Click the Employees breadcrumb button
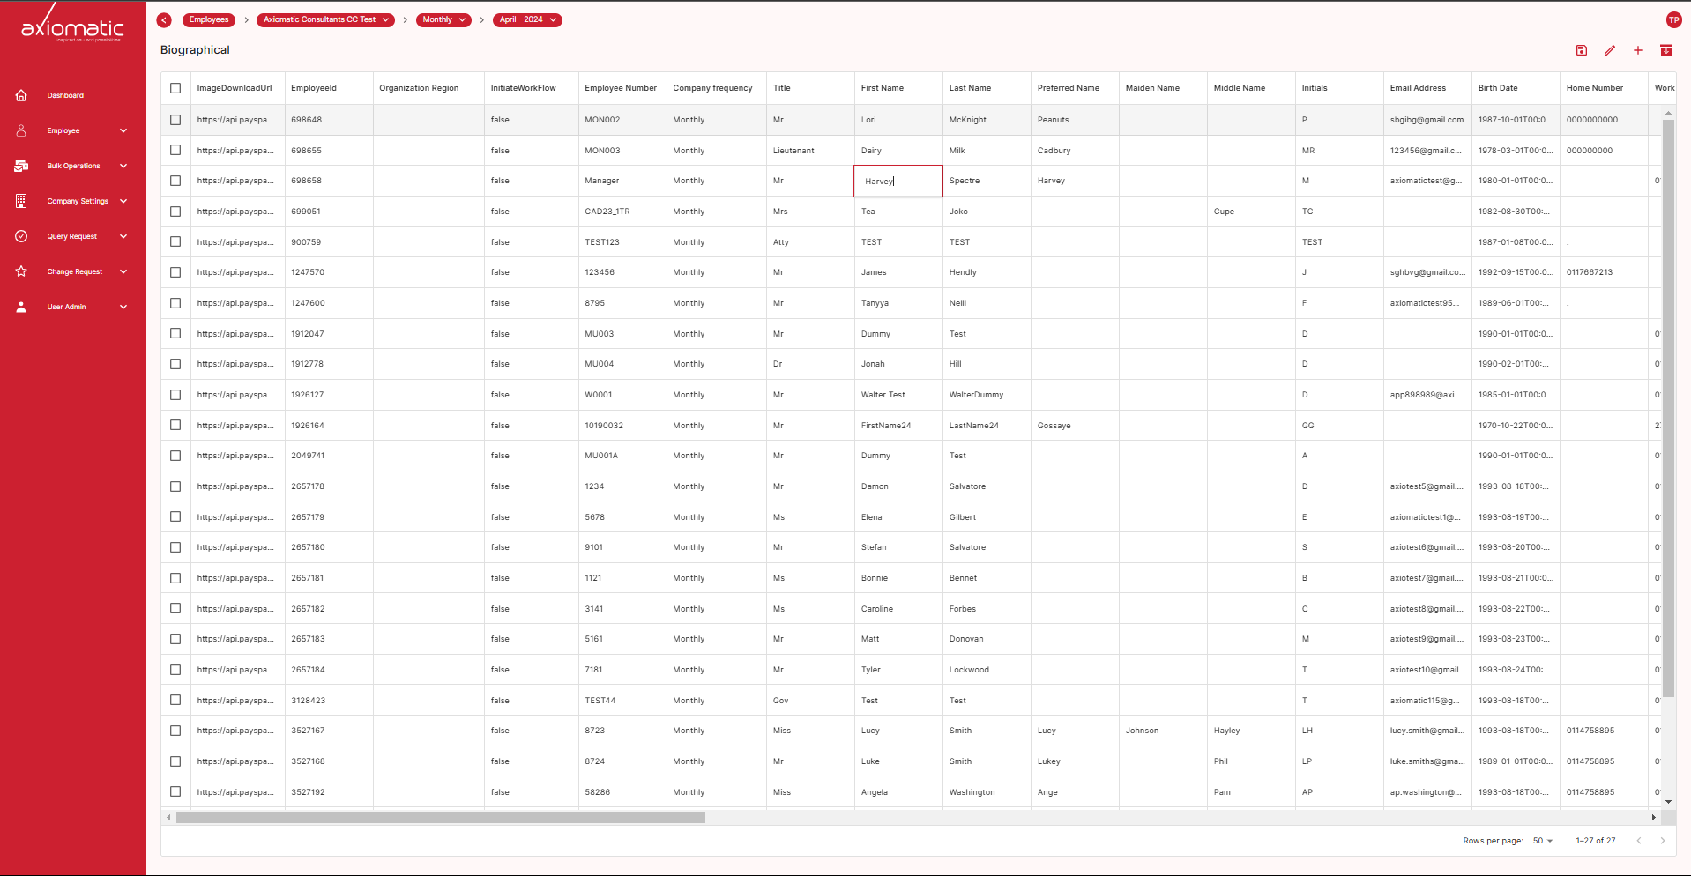Screen dimensions: 1691x876 click(209, 20)
